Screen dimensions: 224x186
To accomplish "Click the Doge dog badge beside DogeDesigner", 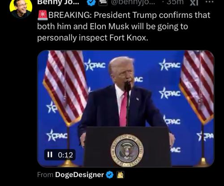I will (120, 175).
